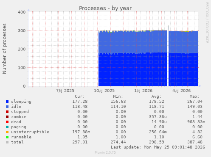Click the idle minimum value 114.10
The image size is (211, 157).
(118, 107)
